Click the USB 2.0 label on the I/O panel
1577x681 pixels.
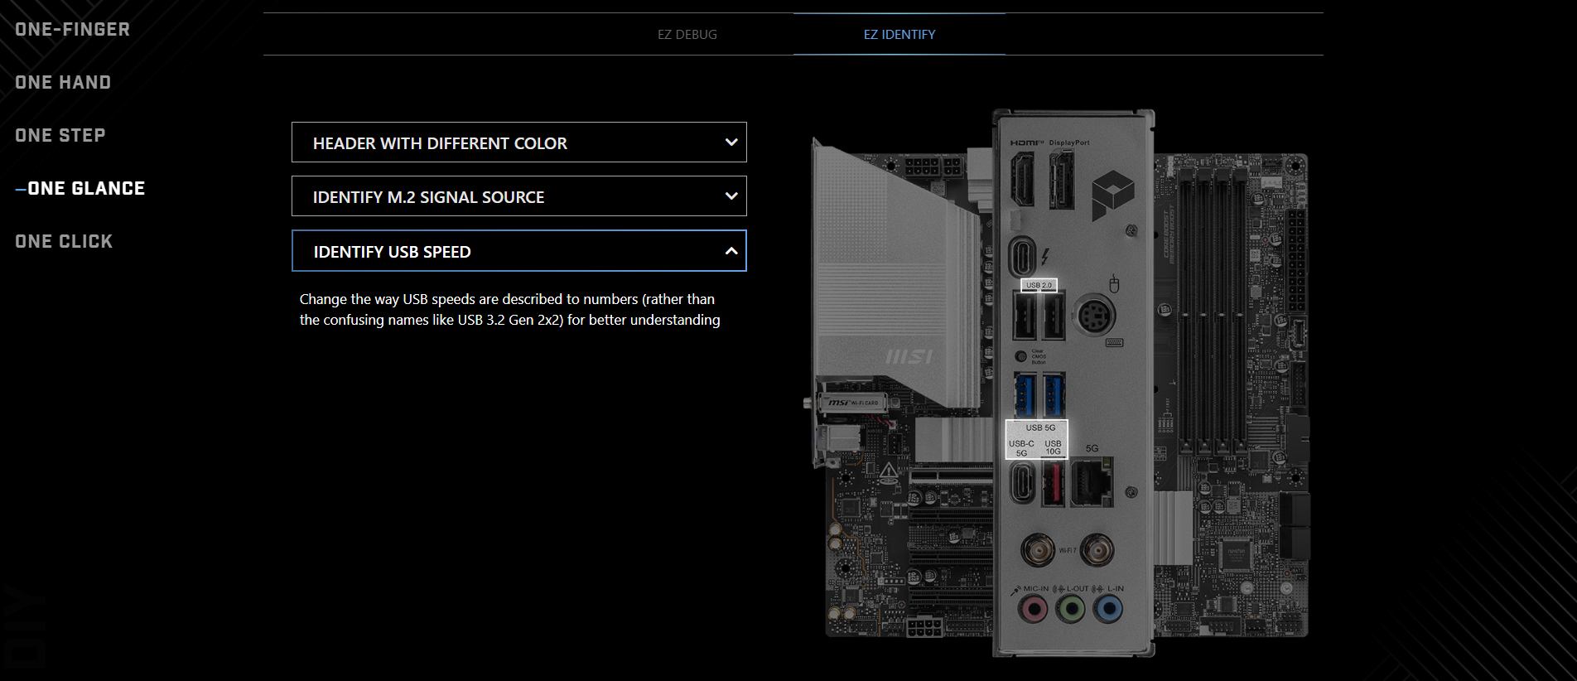1039,285
